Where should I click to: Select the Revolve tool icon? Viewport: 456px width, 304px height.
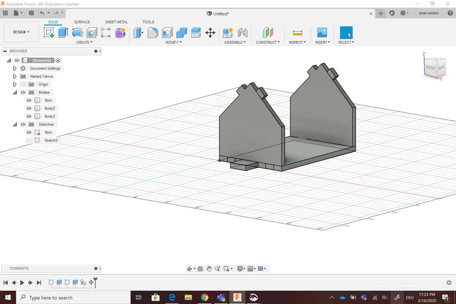pyautogui.click(x=77, y=33)
